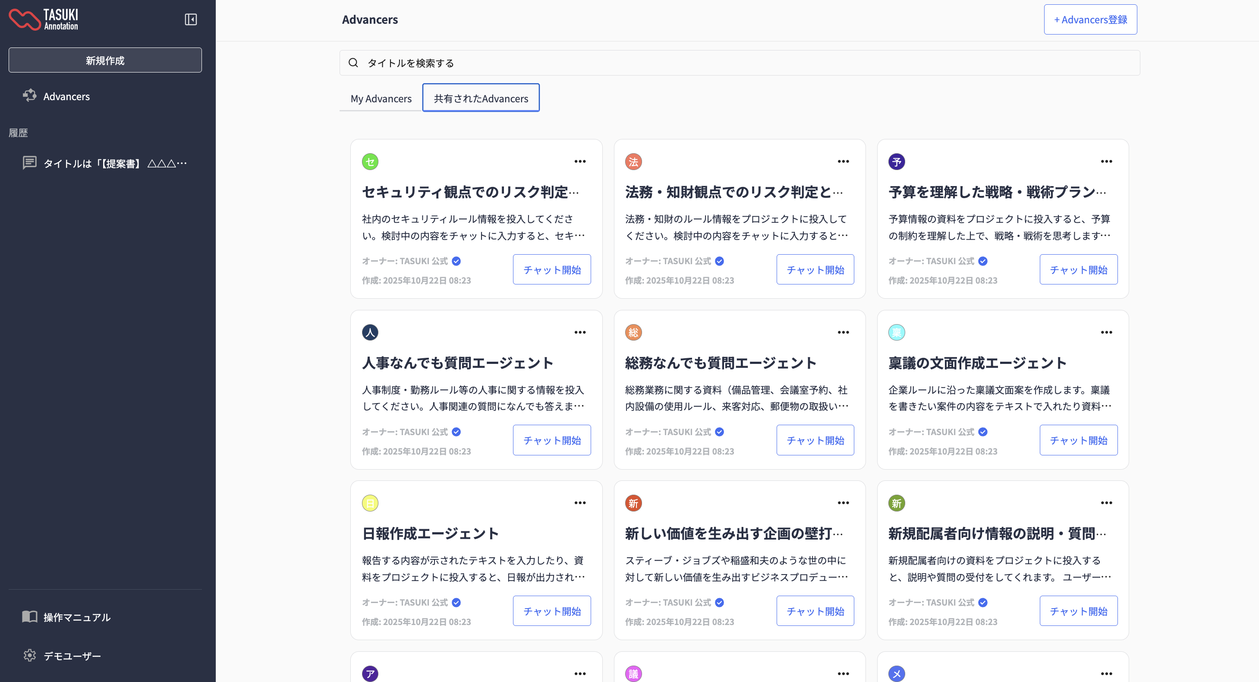
Task: Start chat with the 人事なんでも質問エージェント
Action: click(552, 440)
